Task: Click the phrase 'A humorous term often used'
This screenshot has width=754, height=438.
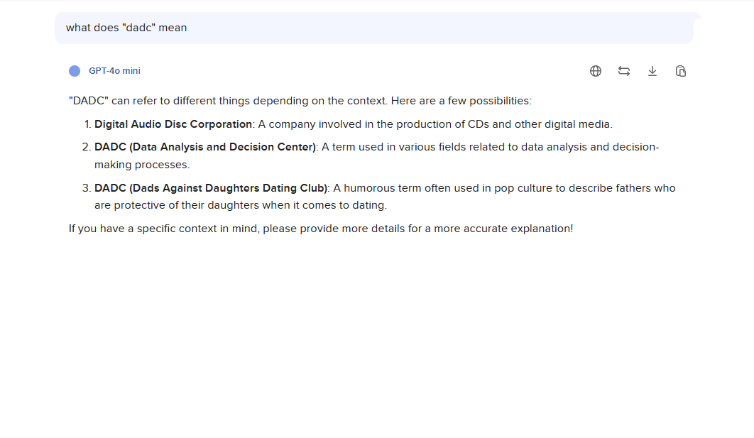Action: coord(405,188)
